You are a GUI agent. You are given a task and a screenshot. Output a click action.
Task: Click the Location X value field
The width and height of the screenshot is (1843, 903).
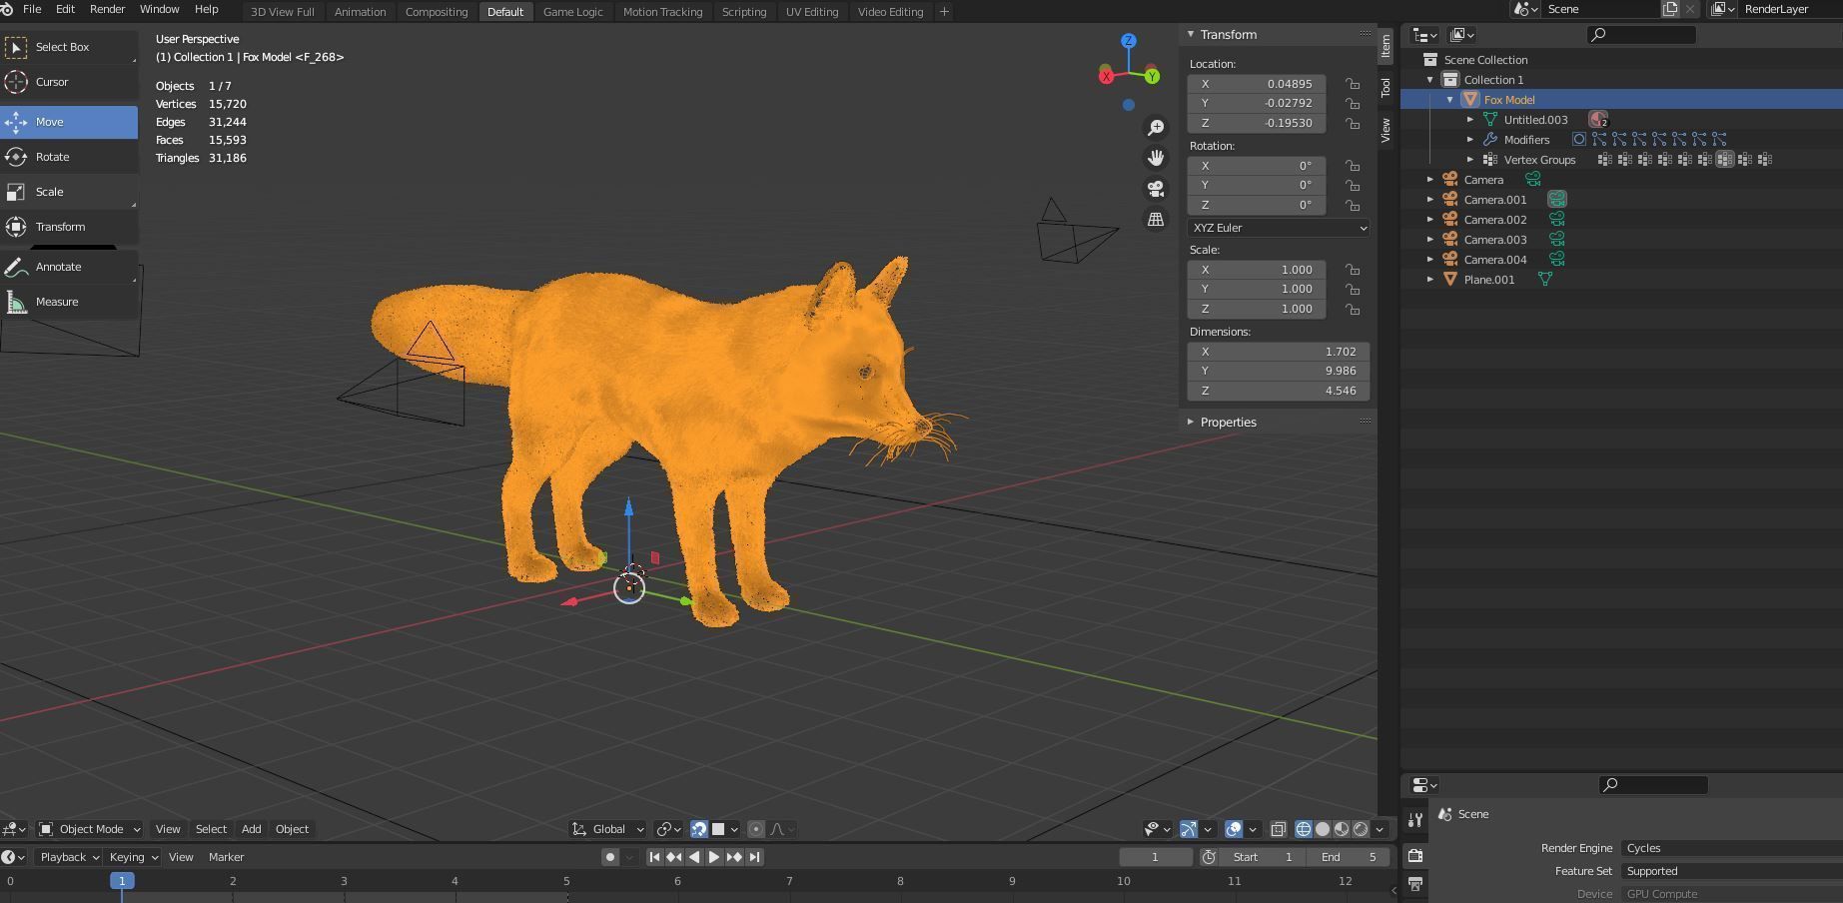coord(1257,84)
